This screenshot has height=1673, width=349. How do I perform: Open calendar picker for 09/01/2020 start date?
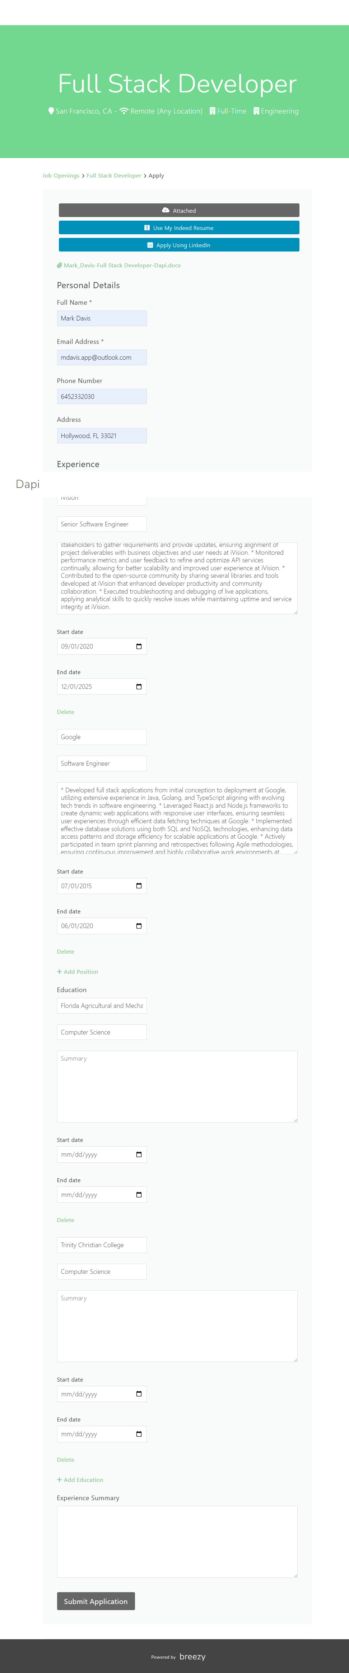139,646
